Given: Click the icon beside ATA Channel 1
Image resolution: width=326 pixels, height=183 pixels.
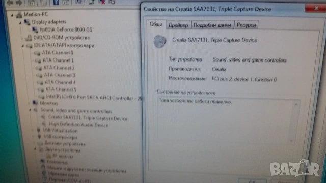Looking at the screenshot, I should pyautogui.click(x=38, y=60).
